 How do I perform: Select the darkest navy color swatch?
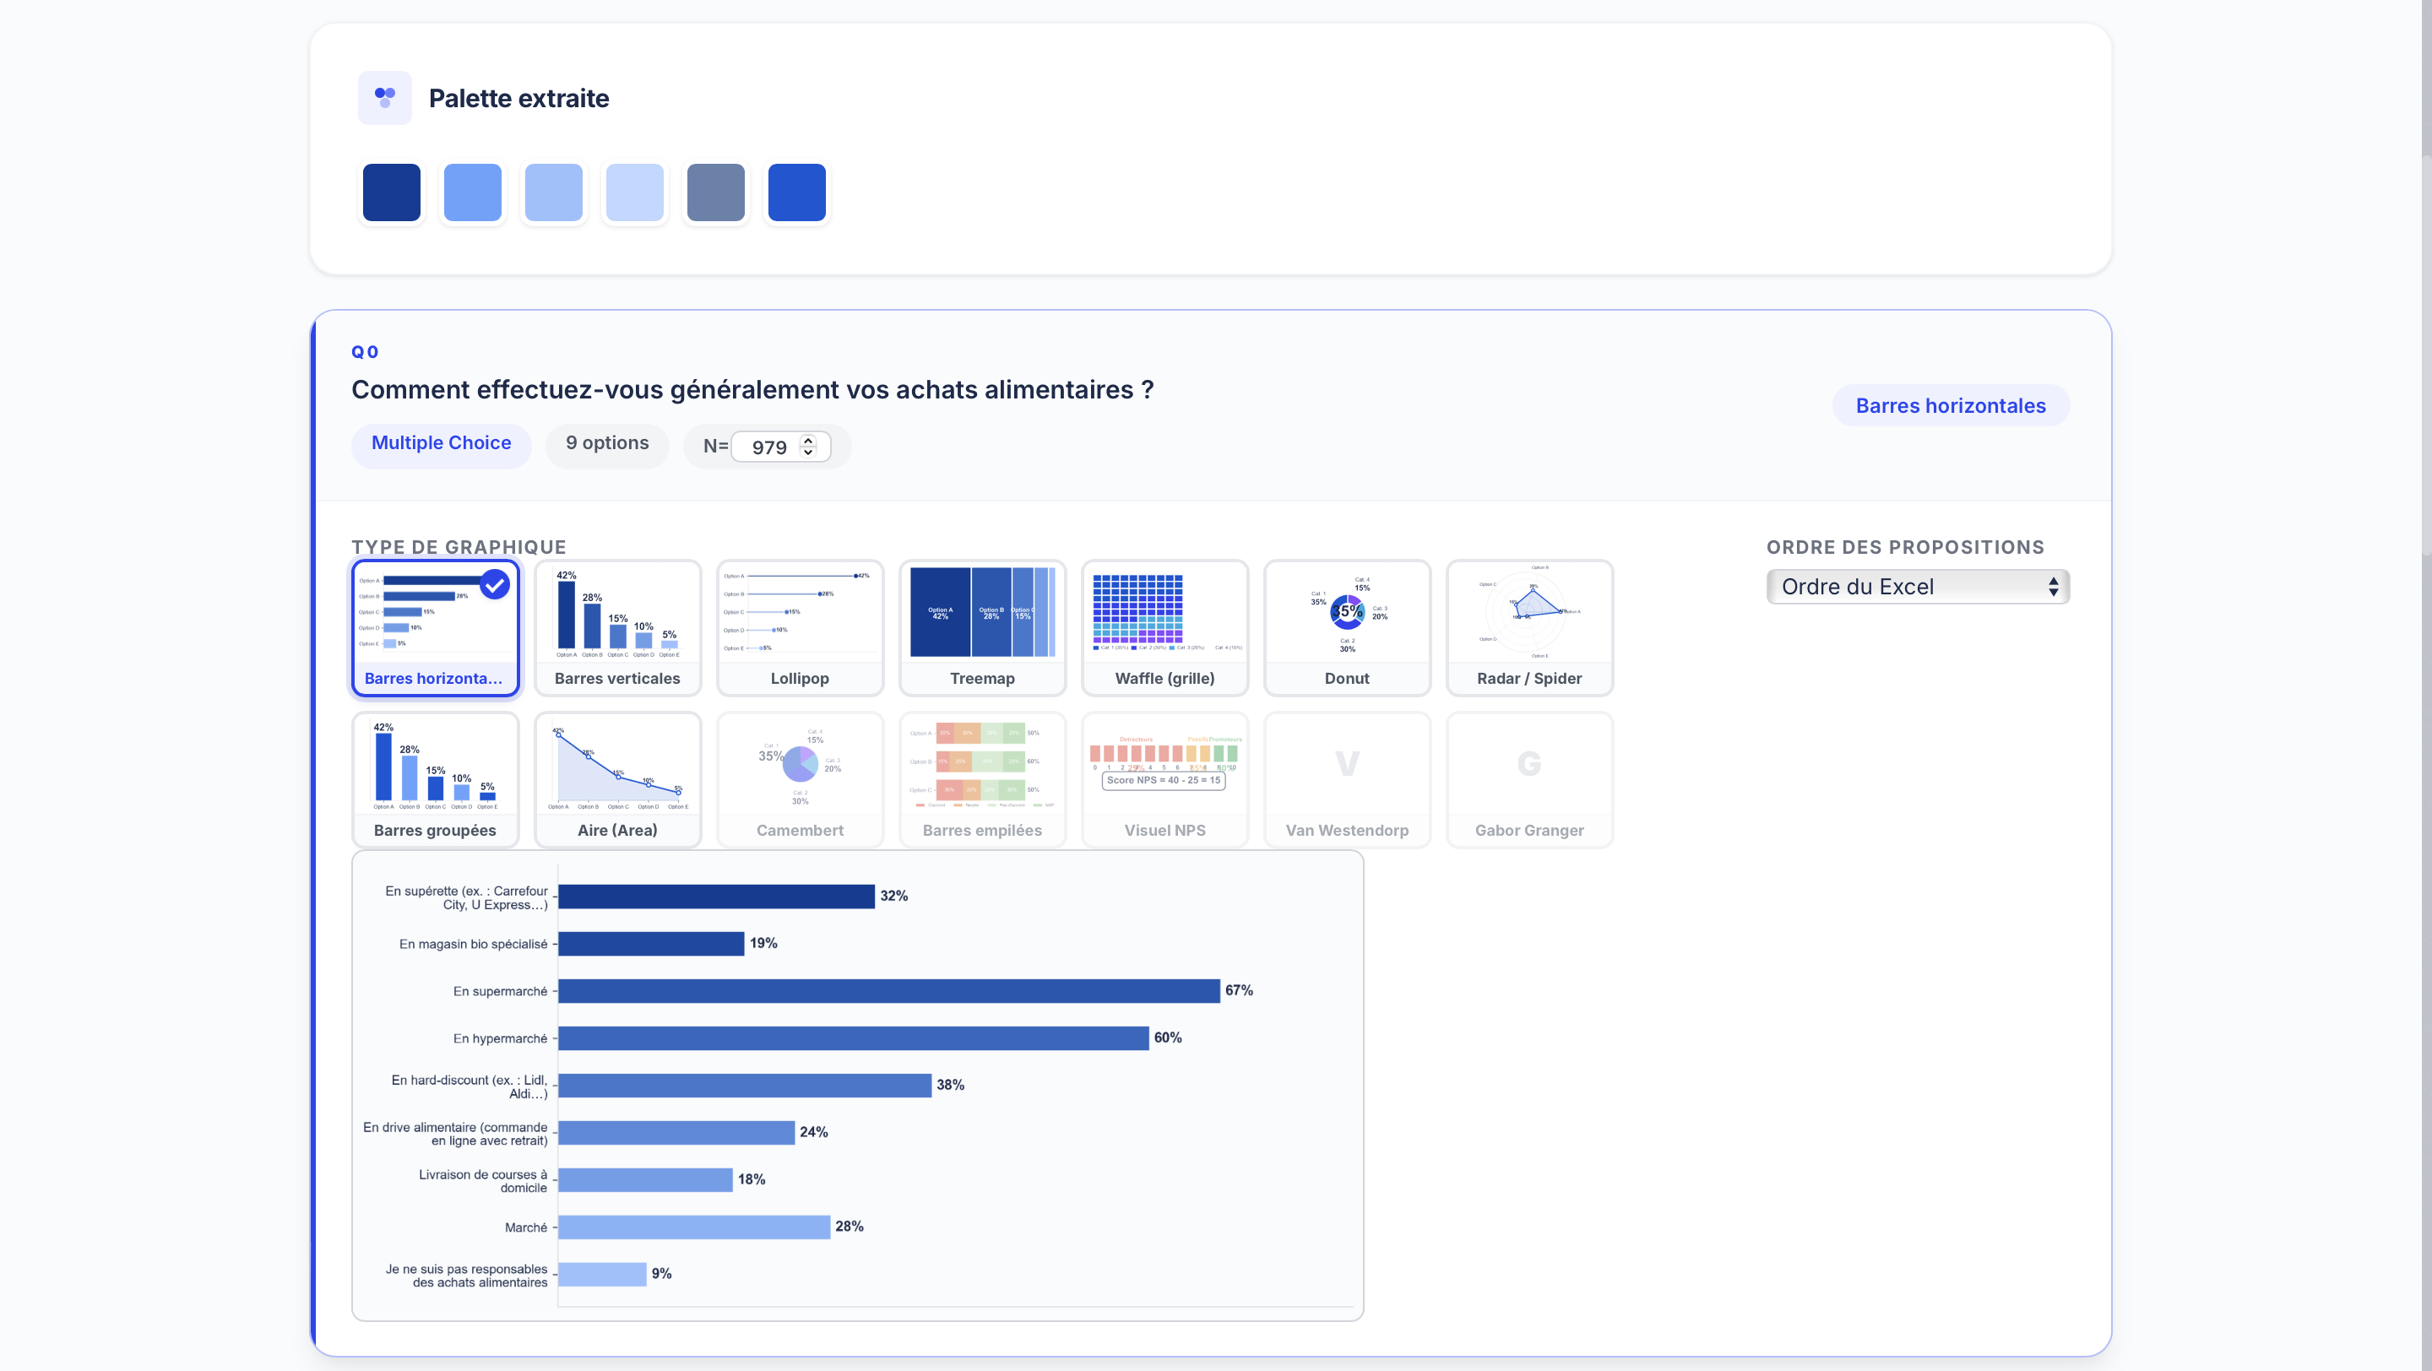pyautogui.click(x=392, y=192)
